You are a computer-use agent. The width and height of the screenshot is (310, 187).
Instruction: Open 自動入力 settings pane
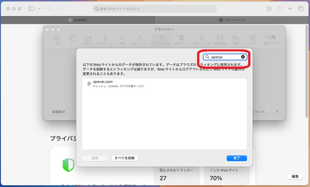(88, 40)
